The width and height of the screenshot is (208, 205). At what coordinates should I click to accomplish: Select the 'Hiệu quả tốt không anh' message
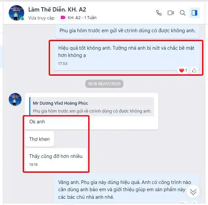coord(127,56)
